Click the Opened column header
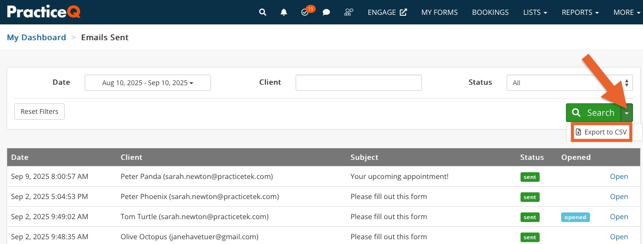643x244 pixels. [x=576, y=157]
